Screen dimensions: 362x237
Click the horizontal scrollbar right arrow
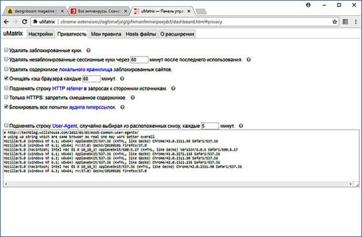tap(351, 184)
